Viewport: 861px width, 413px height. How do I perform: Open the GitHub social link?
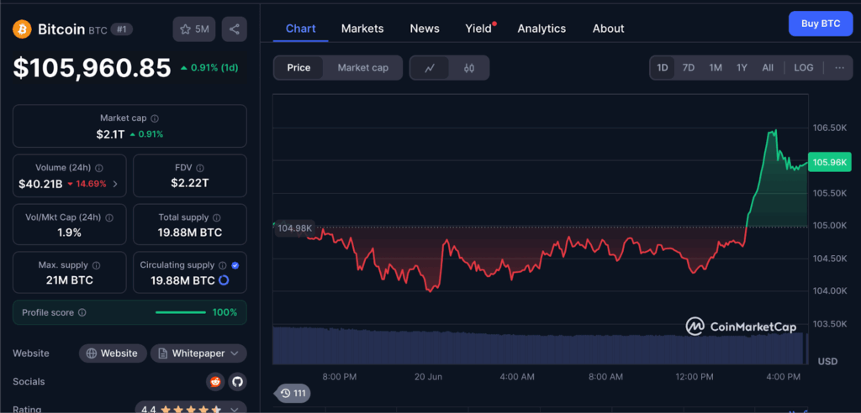237,382
